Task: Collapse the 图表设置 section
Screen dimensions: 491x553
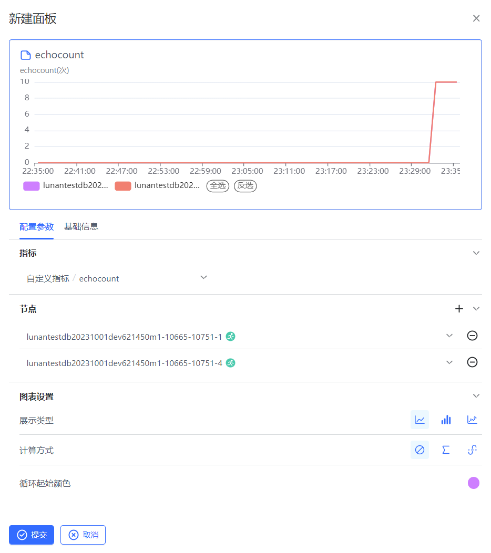Action: coord(476,396)
